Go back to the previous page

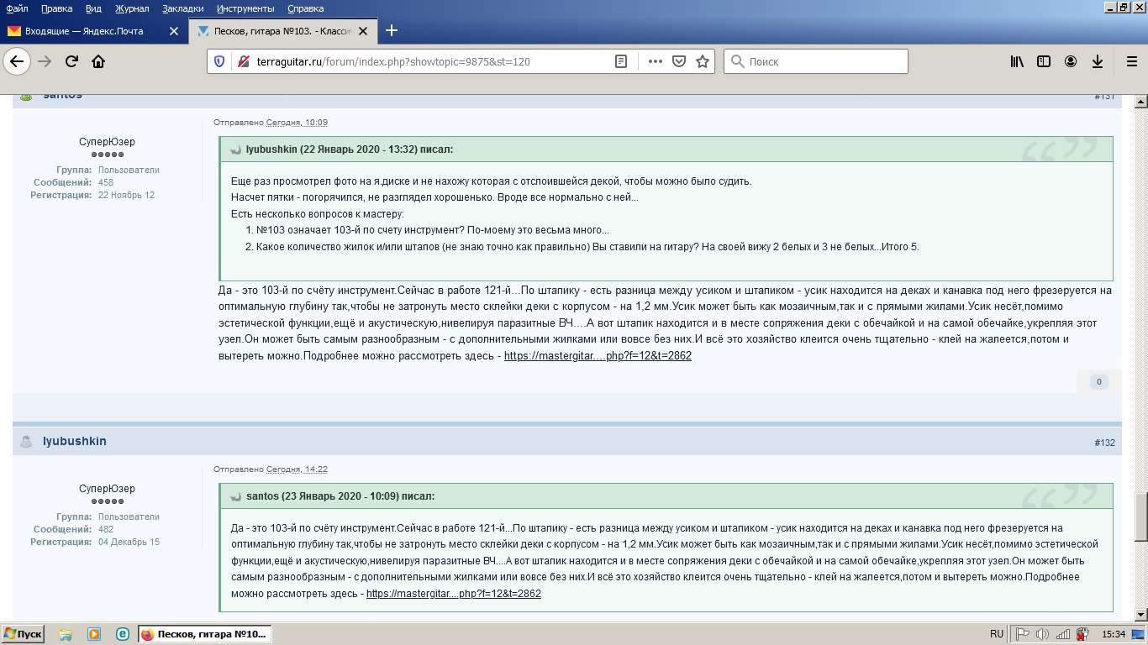17,61
